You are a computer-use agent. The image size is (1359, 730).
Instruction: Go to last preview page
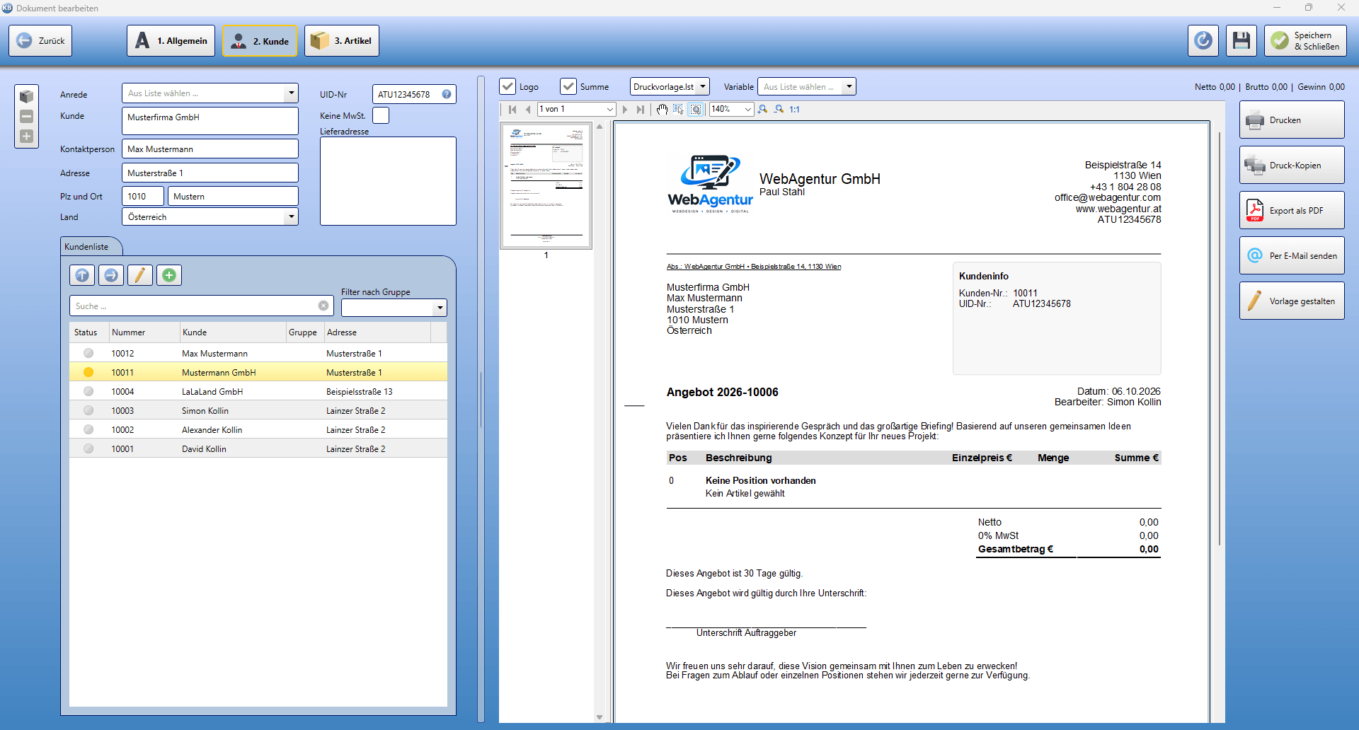tap(641, 109)
